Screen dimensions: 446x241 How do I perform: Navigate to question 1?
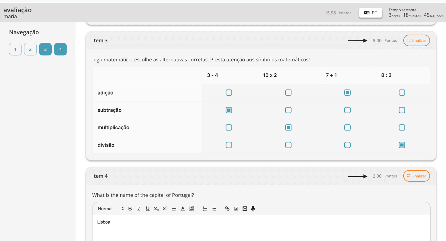pos(15,49)
